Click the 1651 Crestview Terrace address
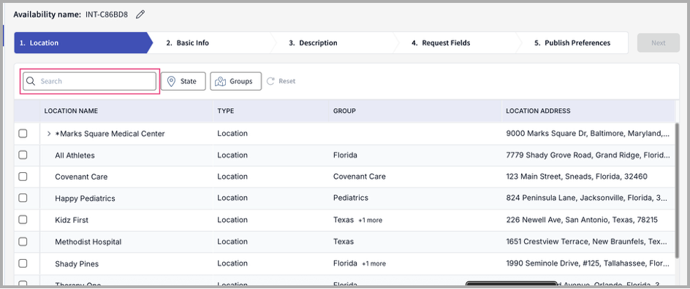690x289 pixels. point(588,242)
